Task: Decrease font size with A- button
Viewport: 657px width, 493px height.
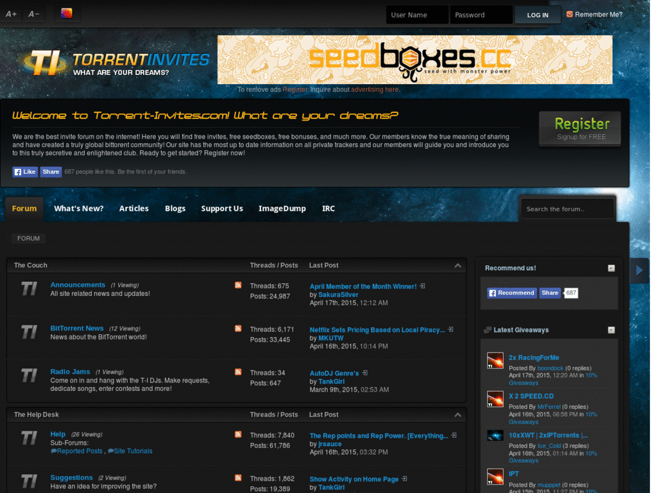Action: (33, 14)
